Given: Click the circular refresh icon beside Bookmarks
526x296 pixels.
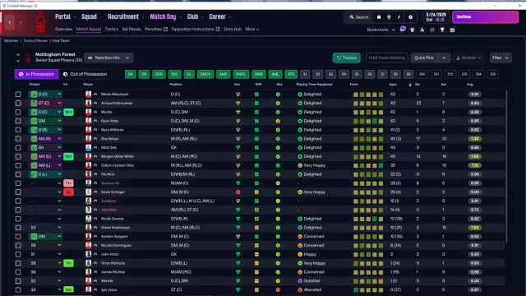Looking at the screenshot, I should pos(432,30).
